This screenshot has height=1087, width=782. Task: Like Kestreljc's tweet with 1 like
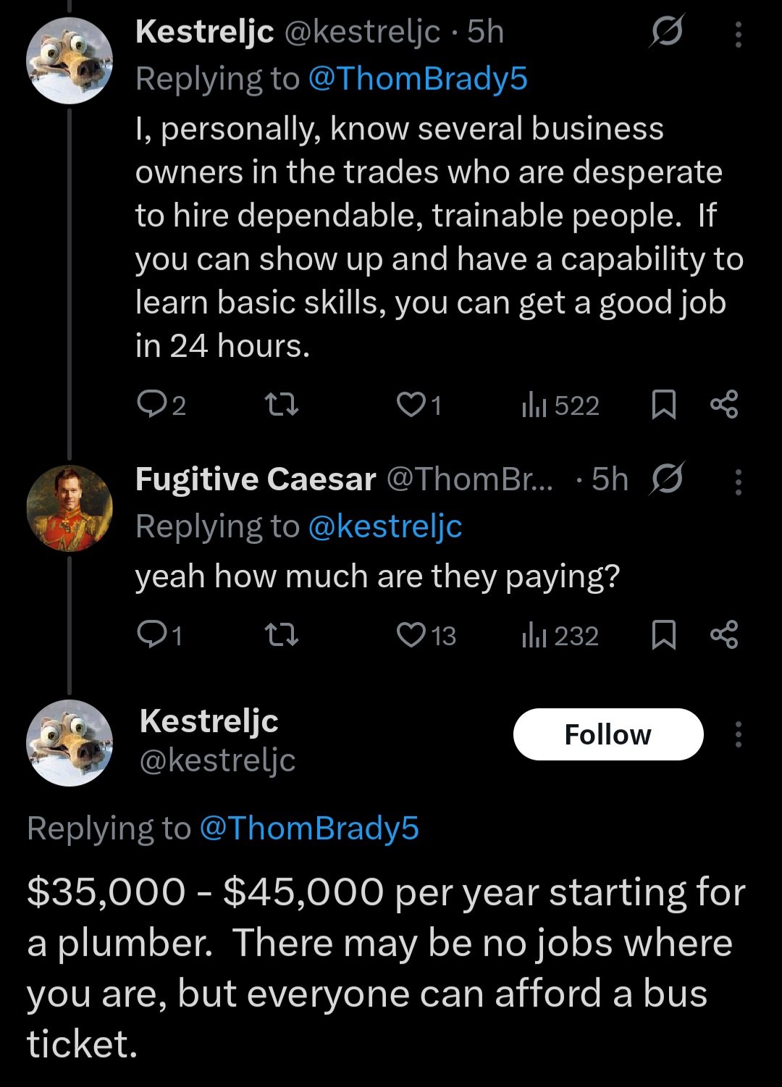tap(419, 405)
